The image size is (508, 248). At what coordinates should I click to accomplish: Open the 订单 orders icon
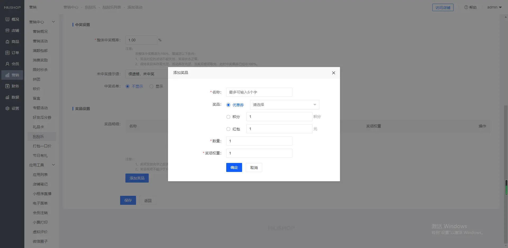7,53
